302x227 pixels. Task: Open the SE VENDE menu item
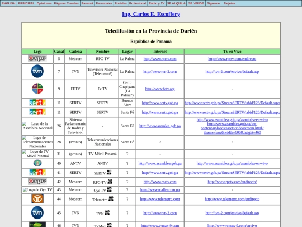tap(196, 3)
